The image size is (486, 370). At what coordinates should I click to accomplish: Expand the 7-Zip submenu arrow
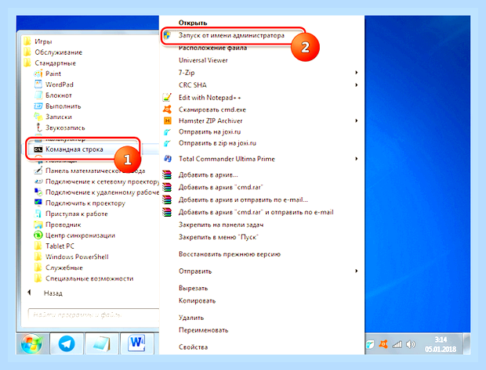(x=357, y=73)
